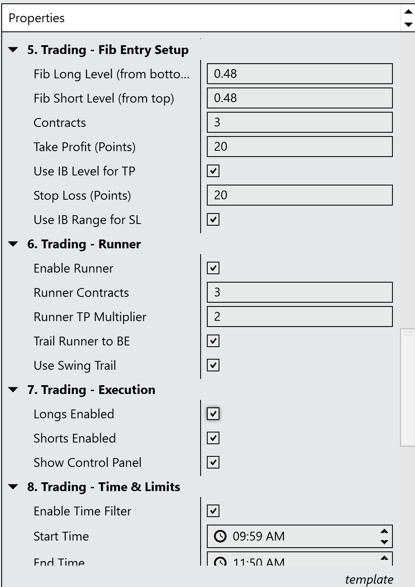Uncheck Use Swing Trail option
Screen dimensions: 415x587
213,365
